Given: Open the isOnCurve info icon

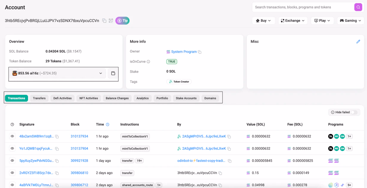Looking at the screenshot, I should click(x=148, y=62).
